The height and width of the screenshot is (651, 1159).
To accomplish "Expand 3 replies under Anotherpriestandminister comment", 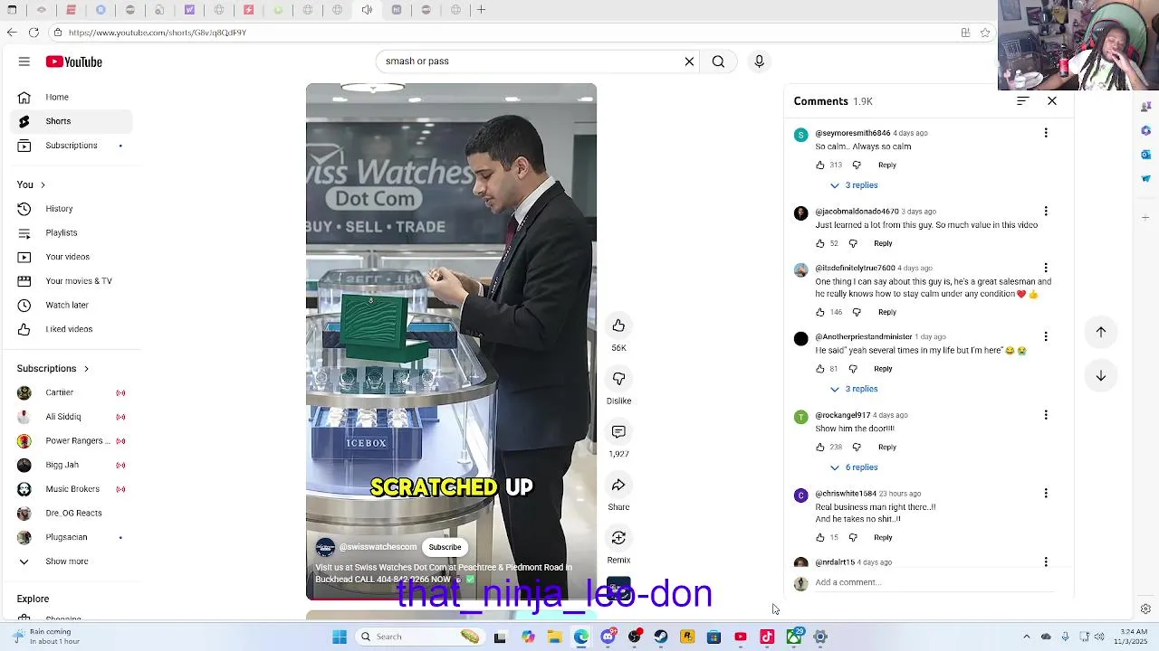I will point(854,389).
